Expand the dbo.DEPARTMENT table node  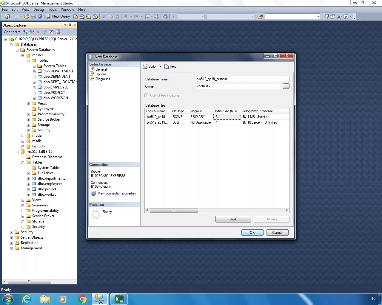pyautogui.click(x=34, y=71)
